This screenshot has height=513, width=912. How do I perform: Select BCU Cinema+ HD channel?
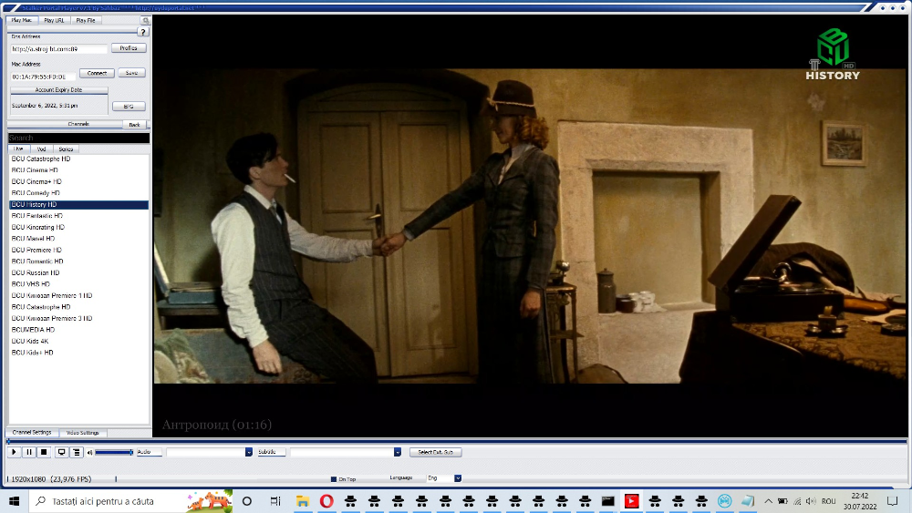pyautogui.click(x=78, y=181)
